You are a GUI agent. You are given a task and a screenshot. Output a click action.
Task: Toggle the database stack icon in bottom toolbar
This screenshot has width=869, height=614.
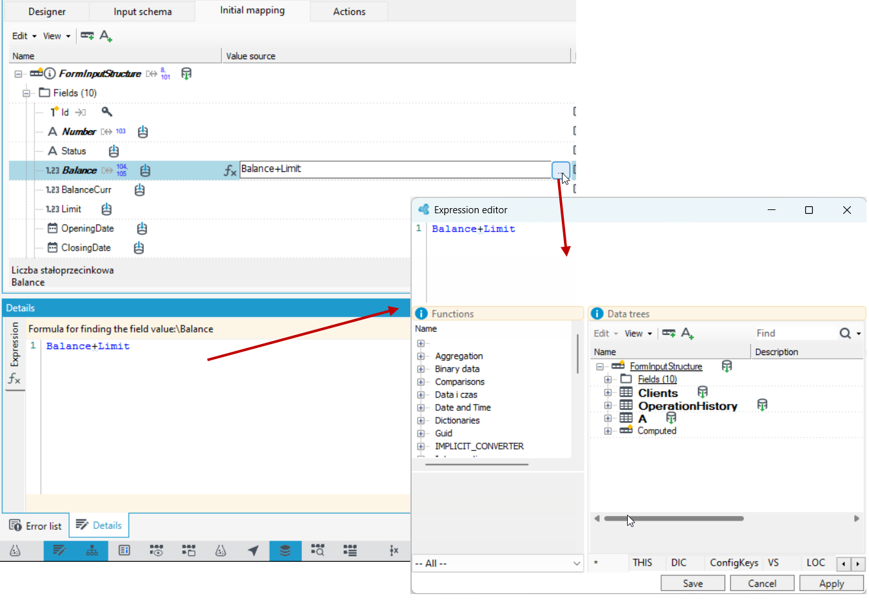(285, 550)
